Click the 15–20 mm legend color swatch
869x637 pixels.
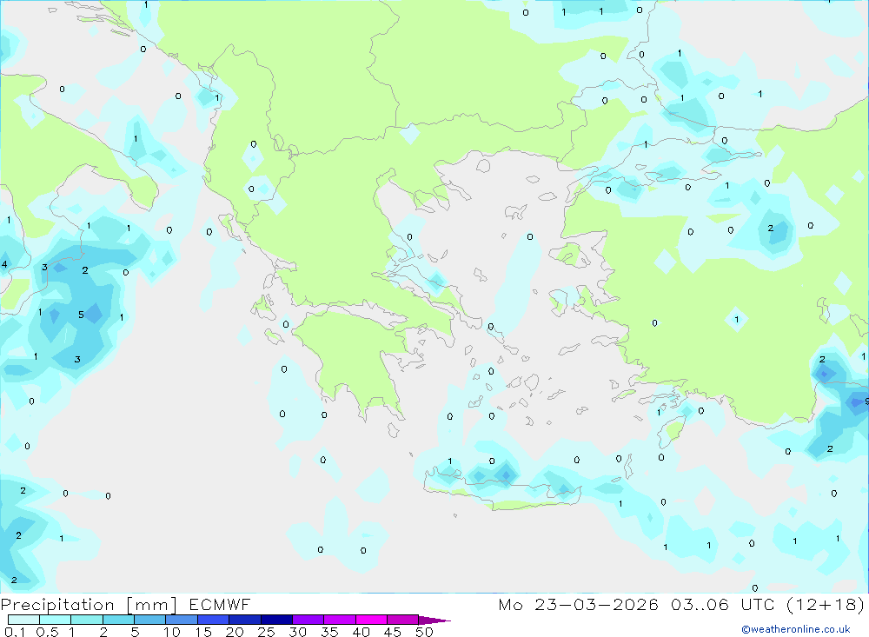point(214,620)
